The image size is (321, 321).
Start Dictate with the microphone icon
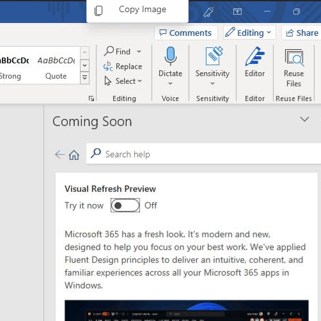click(x=170, y=56)
